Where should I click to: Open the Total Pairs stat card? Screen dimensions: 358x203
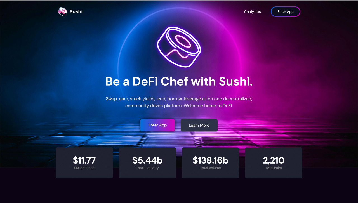pyautogui.click(x=274, y=163)
